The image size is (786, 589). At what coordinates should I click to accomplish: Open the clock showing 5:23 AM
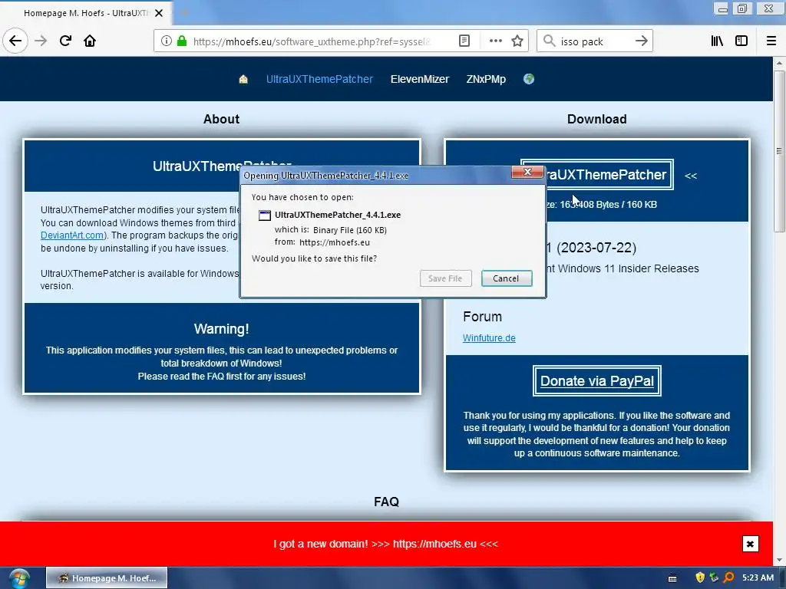758,578
